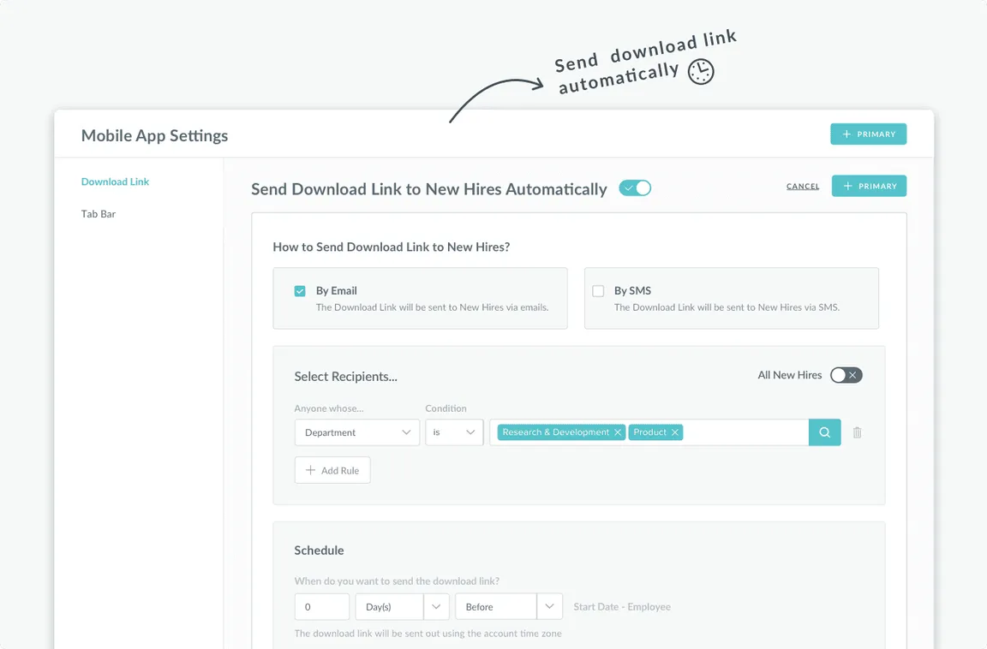
Task: Open the Department dropdown
Action: tap(357, 432)
